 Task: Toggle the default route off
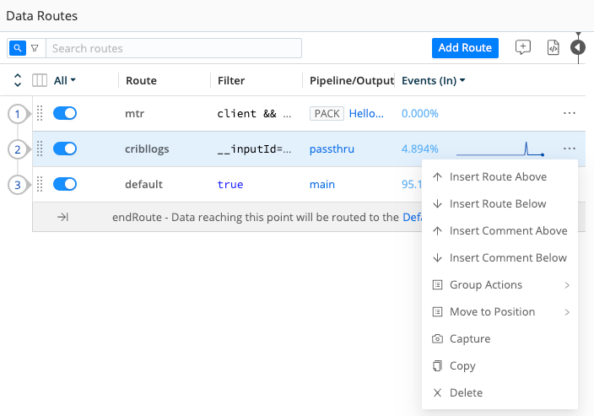coord(65,184)
